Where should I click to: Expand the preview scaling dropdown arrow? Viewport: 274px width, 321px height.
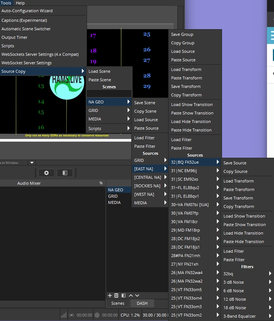click(x=32, y=163)
